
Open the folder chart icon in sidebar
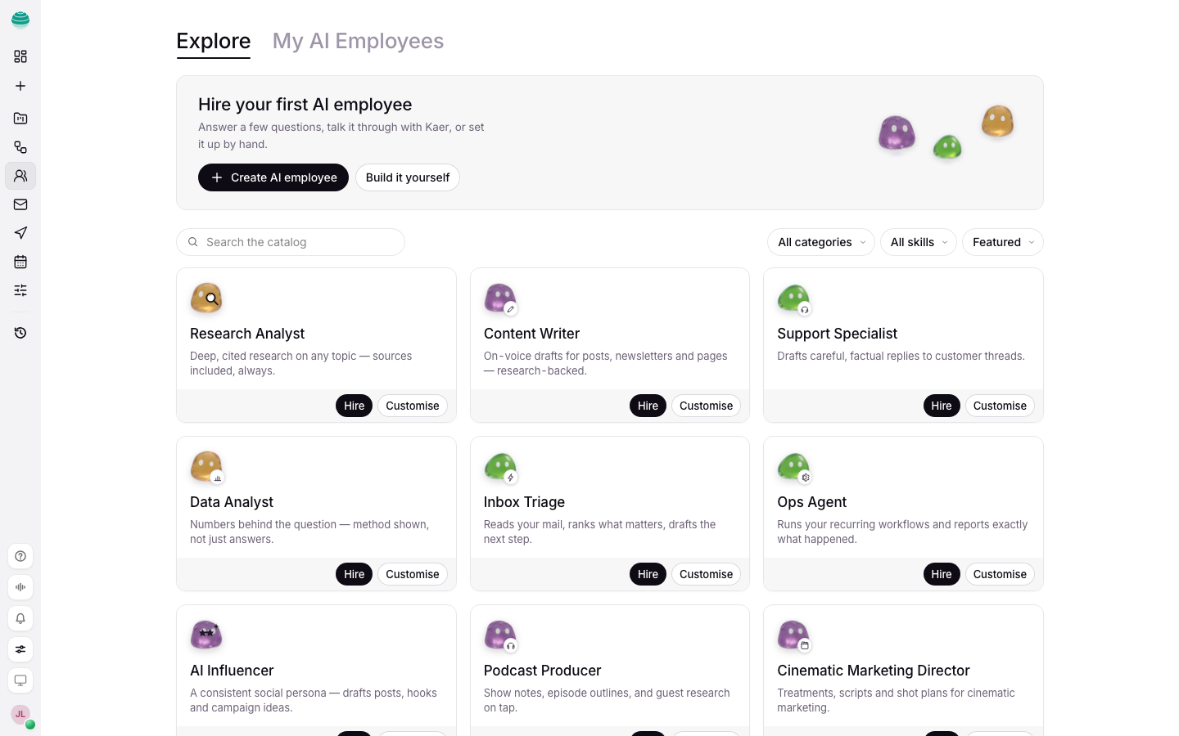[20, 119]
